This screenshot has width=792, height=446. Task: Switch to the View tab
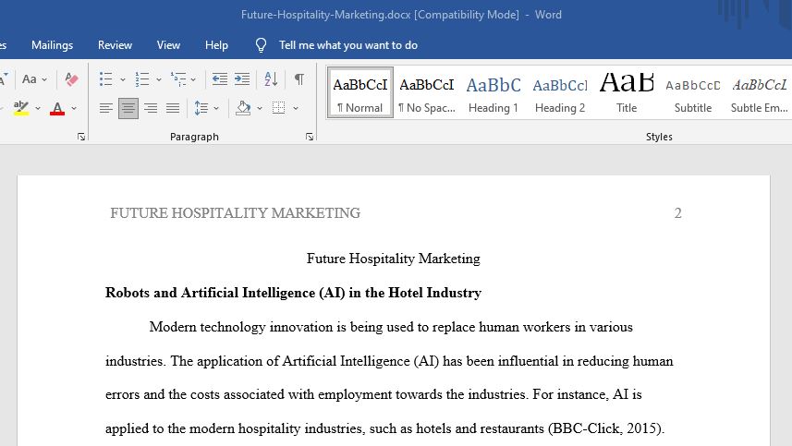(x=168, y=45)
